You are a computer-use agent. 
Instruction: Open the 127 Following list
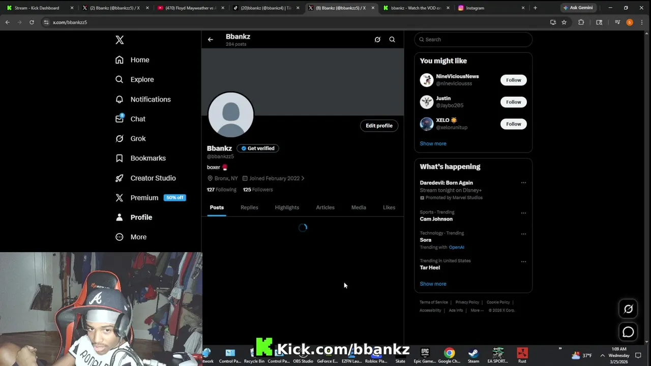[221, 190]
